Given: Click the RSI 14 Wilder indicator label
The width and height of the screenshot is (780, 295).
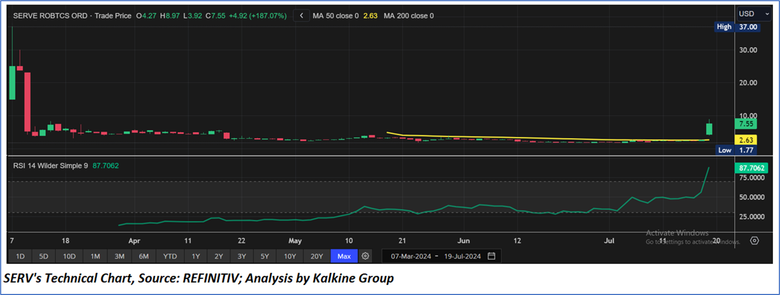Looking at the screenshot, I should [x=50, y=166].
